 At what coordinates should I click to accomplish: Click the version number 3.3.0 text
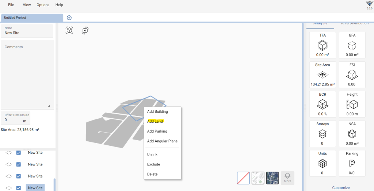tap(370, 9)
